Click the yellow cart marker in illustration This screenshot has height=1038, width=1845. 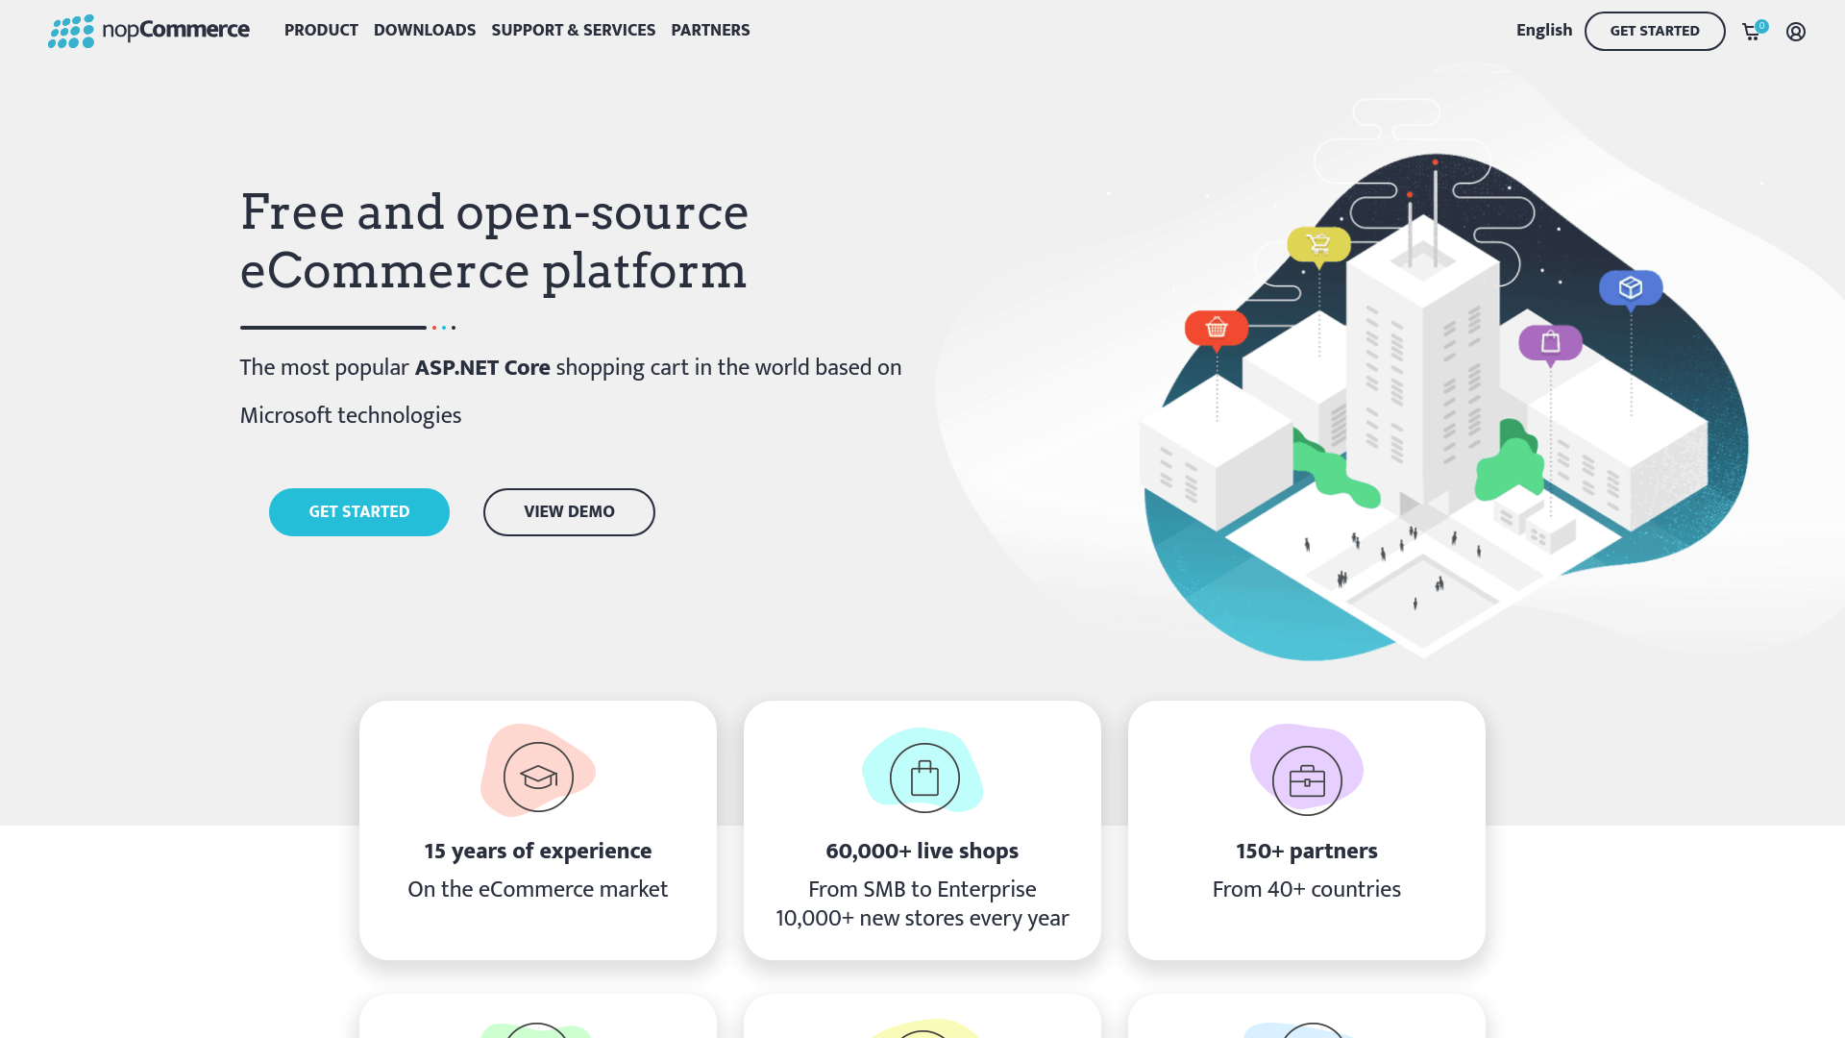[1319, 246]
